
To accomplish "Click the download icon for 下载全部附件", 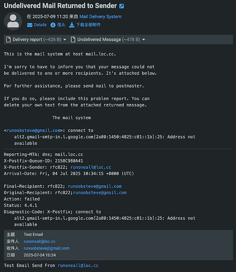I will [x=72, y=25].
